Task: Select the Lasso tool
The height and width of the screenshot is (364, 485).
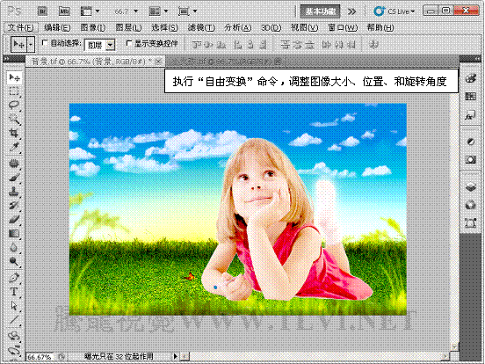Action: pos(14,106)
